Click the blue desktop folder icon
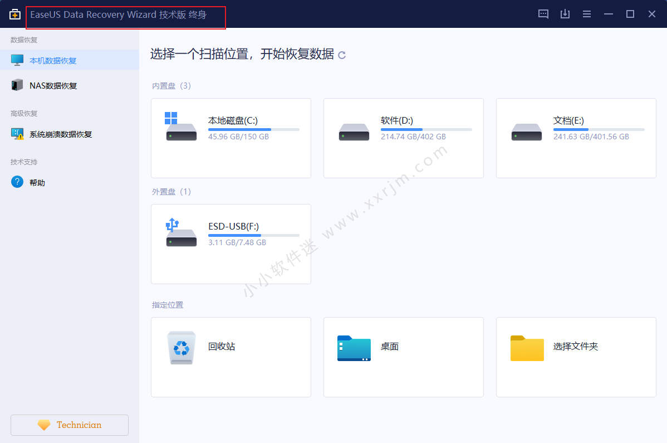667x443 pixels. (354, 348)
